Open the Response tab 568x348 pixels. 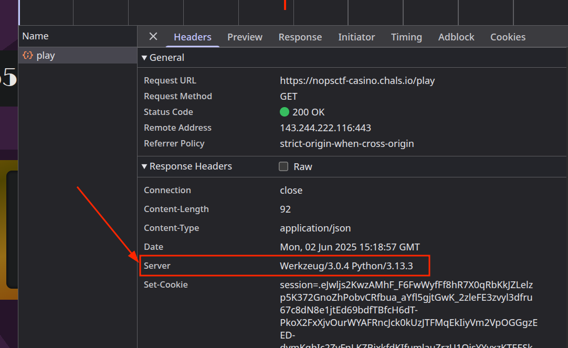pyautogui.click(x=300, y=37)
